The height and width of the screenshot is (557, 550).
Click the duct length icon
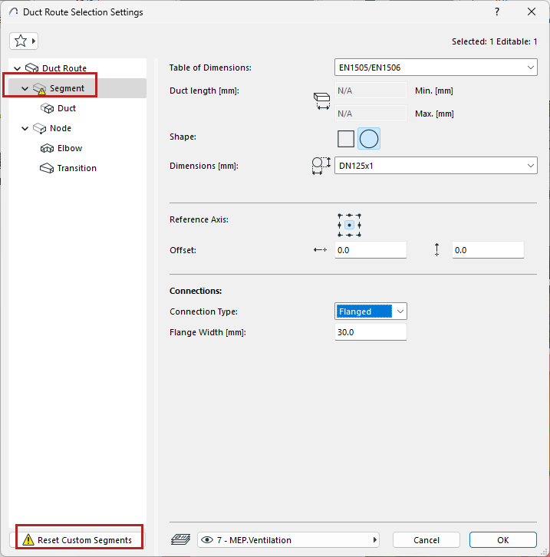click(x=321, y=101)
